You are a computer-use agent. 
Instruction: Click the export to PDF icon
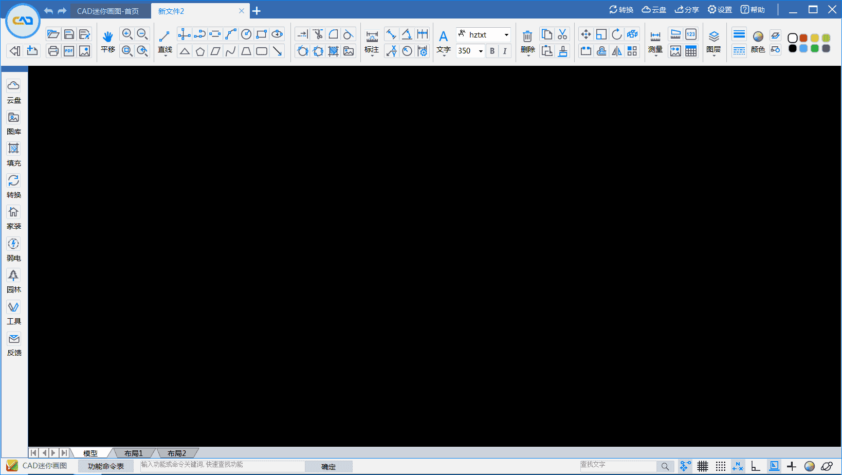click(x=69, y=51)
